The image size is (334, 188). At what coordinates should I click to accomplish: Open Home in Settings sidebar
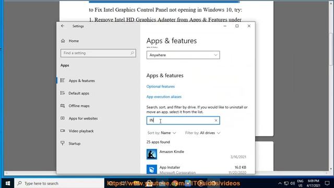[x=74, y=41]
